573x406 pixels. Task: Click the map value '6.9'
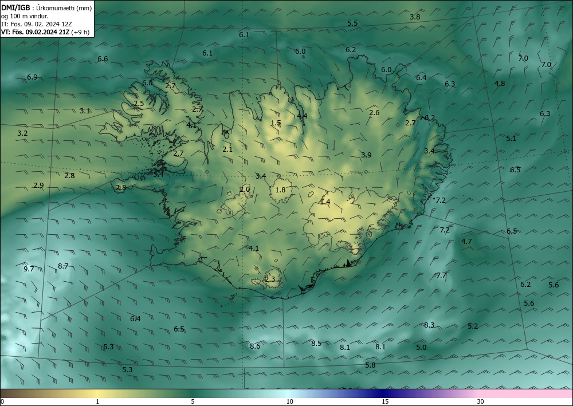click(x=32, y=77)
